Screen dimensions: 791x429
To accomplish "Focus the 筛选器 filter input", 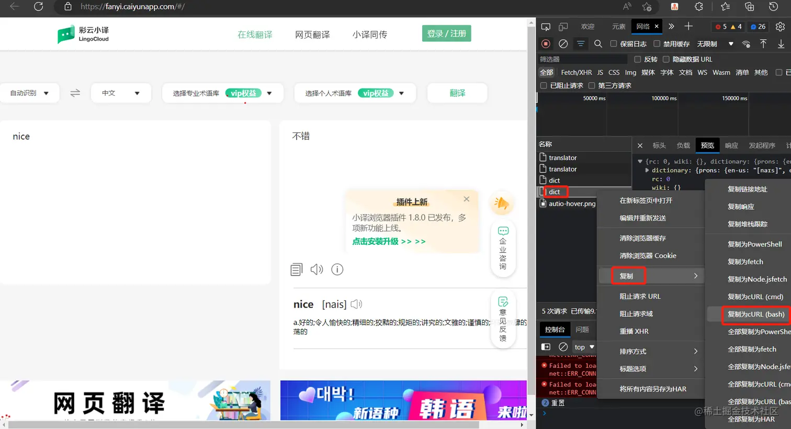I will 583,59.
